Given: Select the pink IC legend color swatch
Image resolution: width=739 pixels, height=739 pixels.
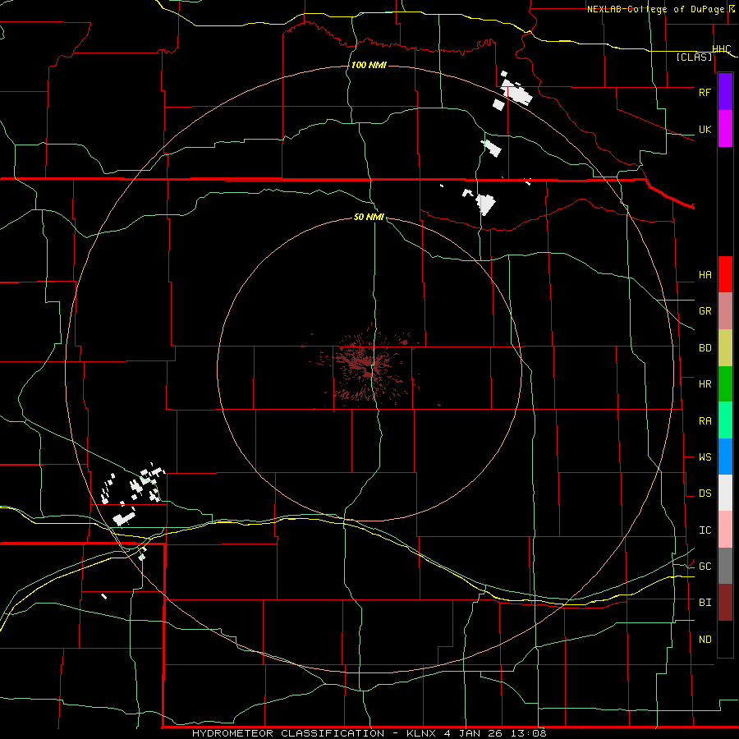Looking at the screenshot, I should coord(725,530).
